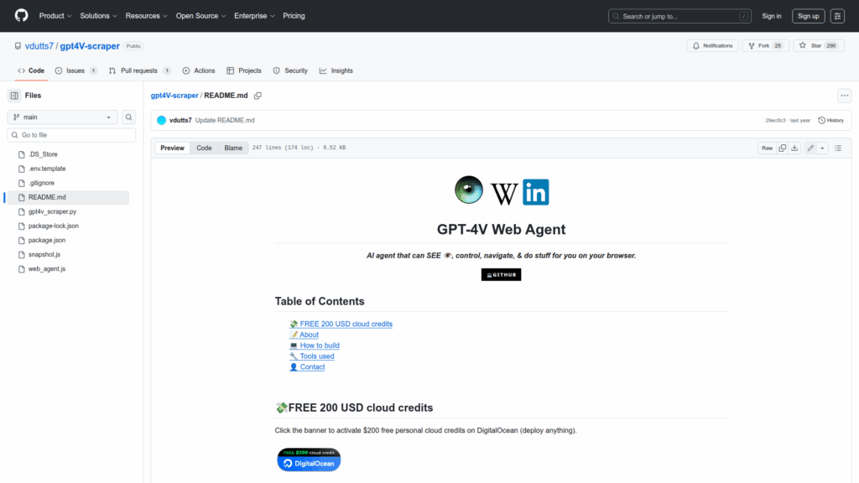859x483 pixels.
Task: Open the main branch selector
Action: coord(62,117)
